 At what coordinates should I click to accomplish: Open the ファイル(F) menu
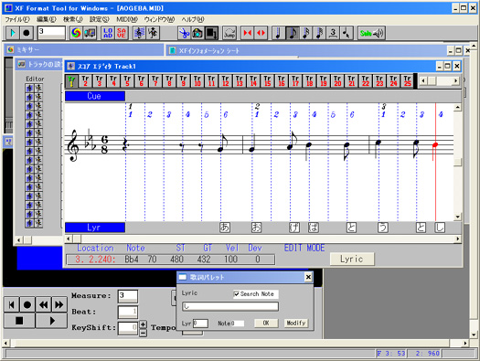17,19
